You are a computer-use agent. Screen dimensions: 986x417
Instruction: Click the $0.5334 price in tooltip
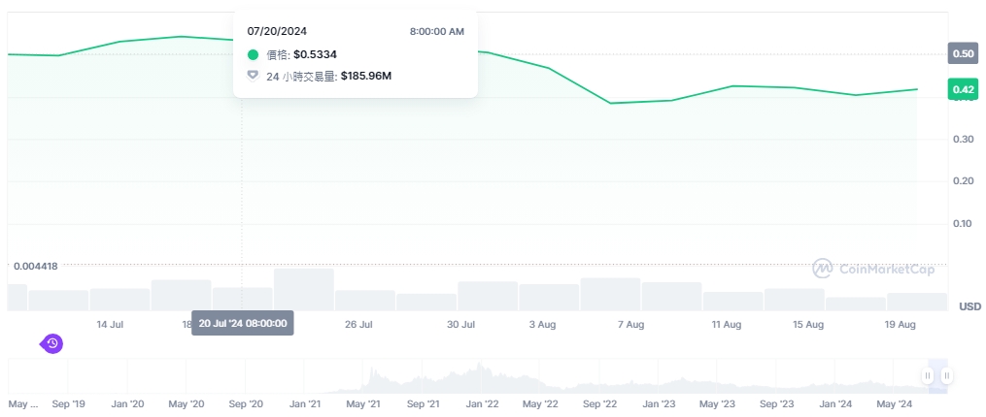tap(316, 55)
